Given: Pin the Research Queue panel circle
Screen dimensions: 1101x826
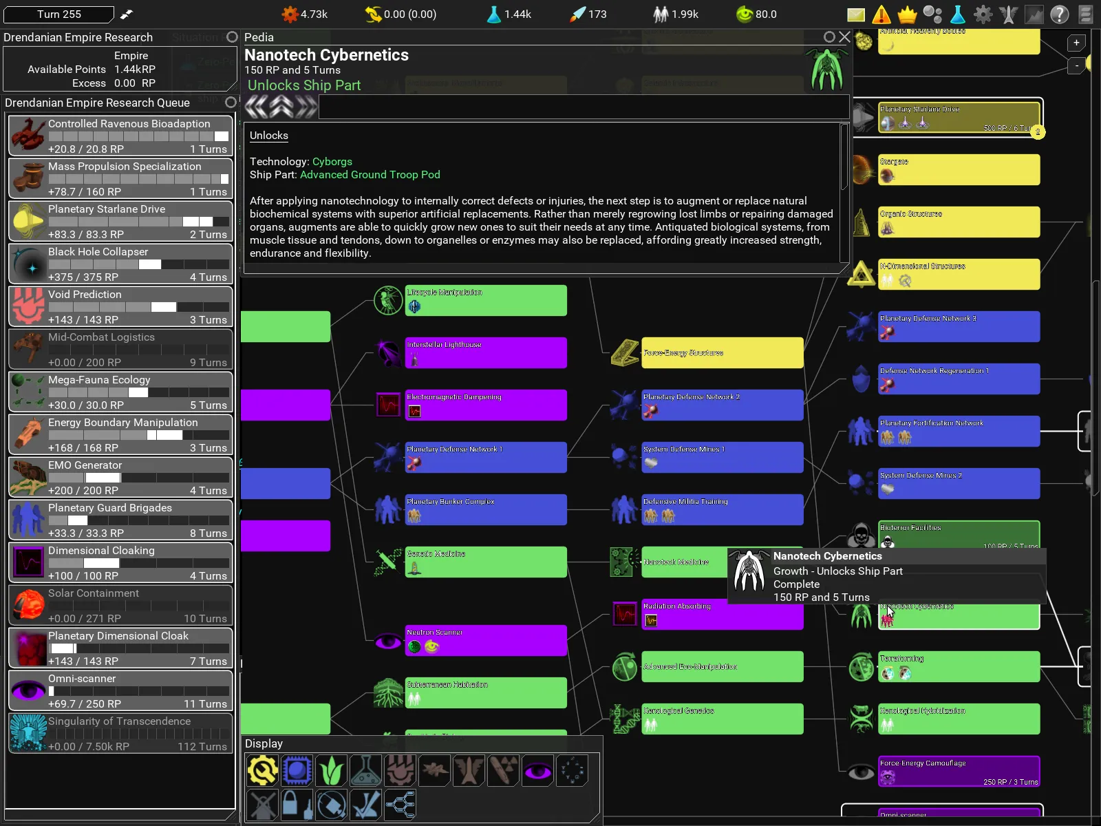Looking at the screenshot, I should pyautogui.click(x=231, y=102).
